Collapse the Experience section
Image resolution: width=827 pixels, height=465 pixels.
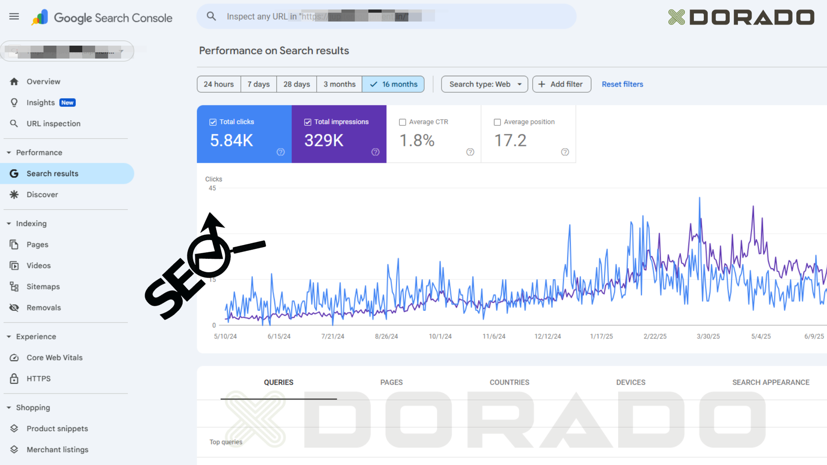coord(9,337)
